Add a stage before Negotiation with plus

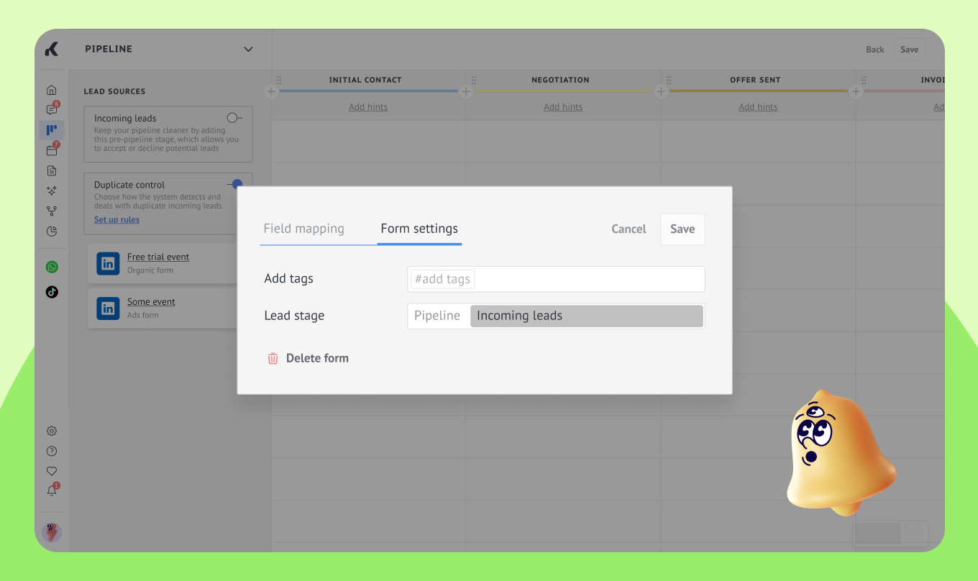coord(466,91)
